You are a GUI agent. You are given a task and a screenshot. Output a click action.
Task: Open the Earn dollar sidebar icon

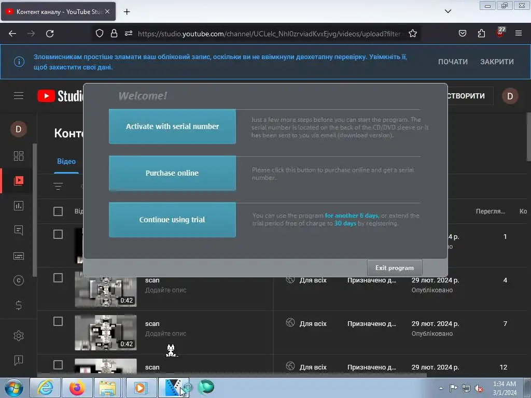pyautogui.click(x=19, y=305)
